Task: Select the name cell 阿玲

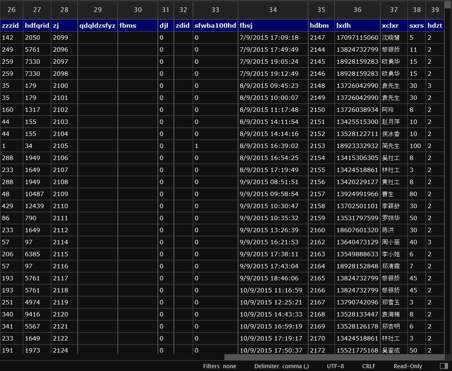Action: [394, 109]
